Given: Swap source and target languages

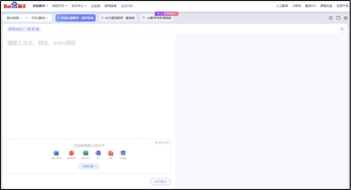Looking at the screenshot, I should tap(26, 18).
